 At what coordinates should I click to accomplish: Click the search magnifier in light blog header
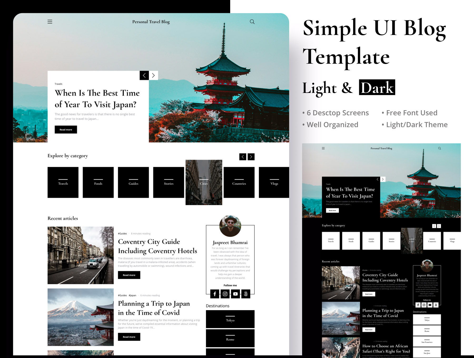coord(252,22)
